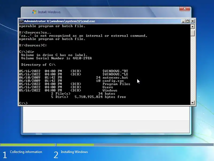Click the final C:\> prompt line
The width and height of the screenshot is (214, 161).
(23, 103)
